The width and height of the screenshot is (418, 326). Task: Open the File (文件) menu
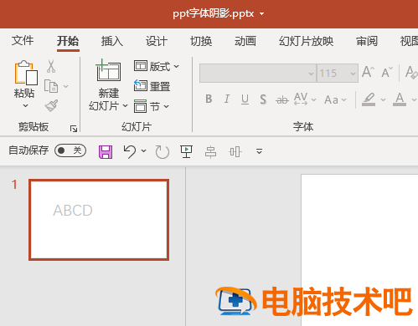[23, 41]
